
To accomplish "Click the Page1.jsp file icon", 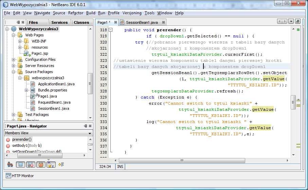I will [27, 53].
